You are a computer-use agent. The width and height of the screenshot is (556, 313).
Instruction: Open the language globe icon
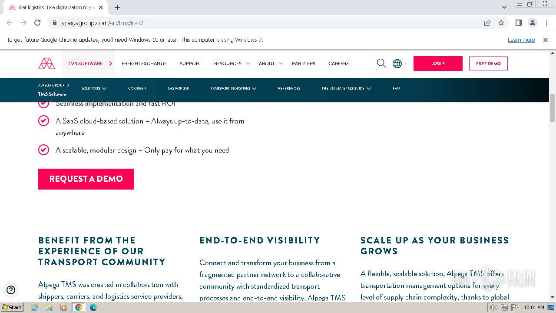397,63
